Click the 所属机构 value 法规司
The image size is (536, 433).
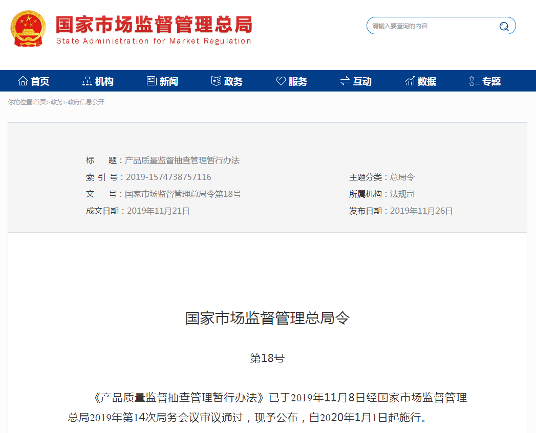pyautogui.click(x=402, y=194)
